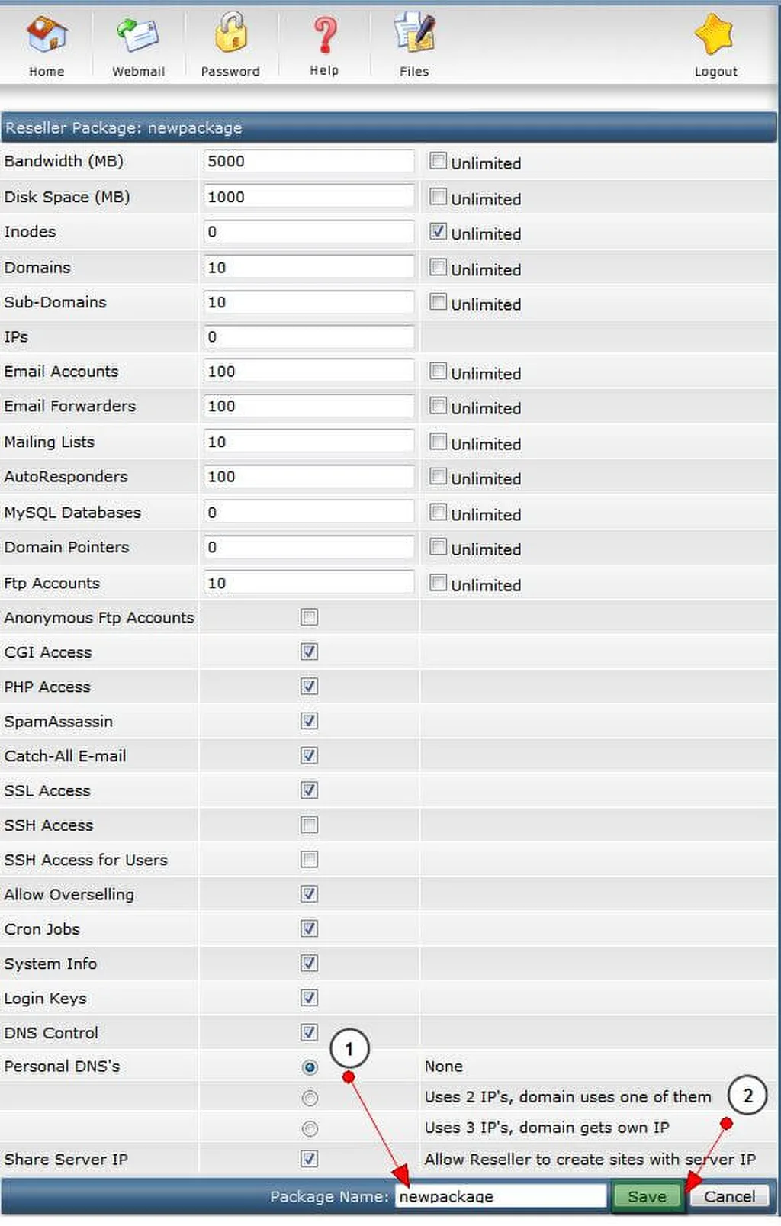Check Unlimited for Disk Space

[438, 196]
